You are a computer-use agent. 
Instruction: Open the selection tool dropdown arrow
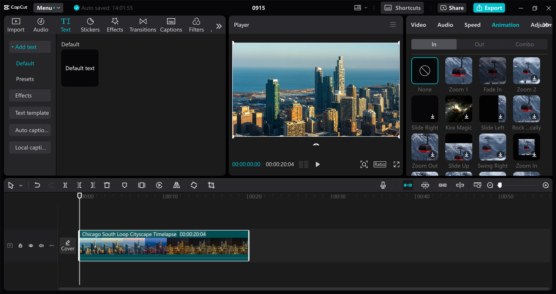[x=21, y=186]
